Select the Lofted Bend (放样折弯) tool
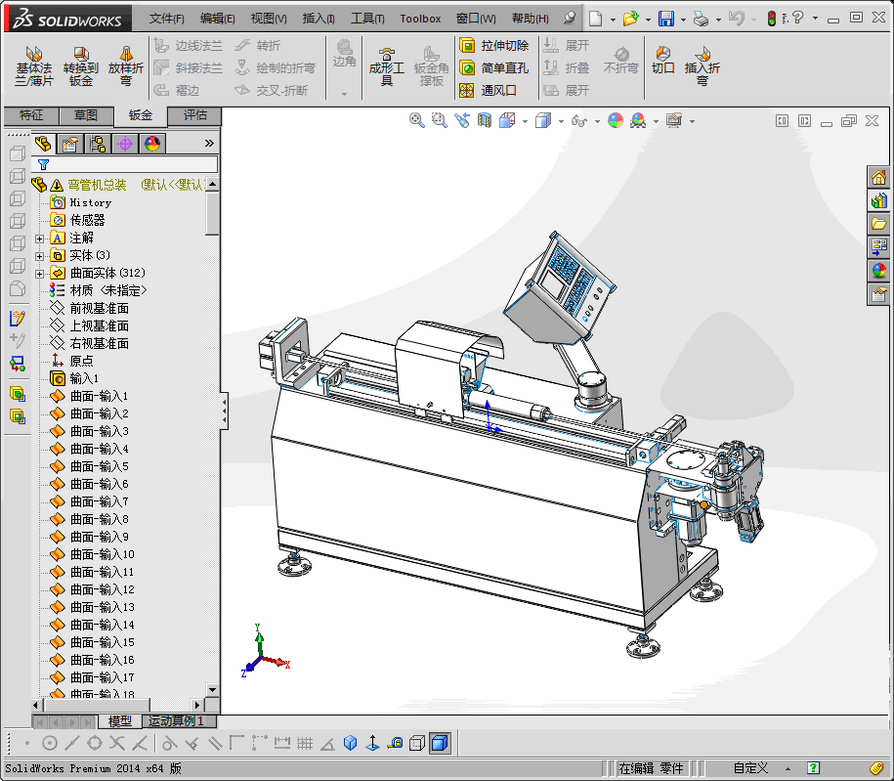The width and height of the screenshot is (894, 781). coord(126,66)
